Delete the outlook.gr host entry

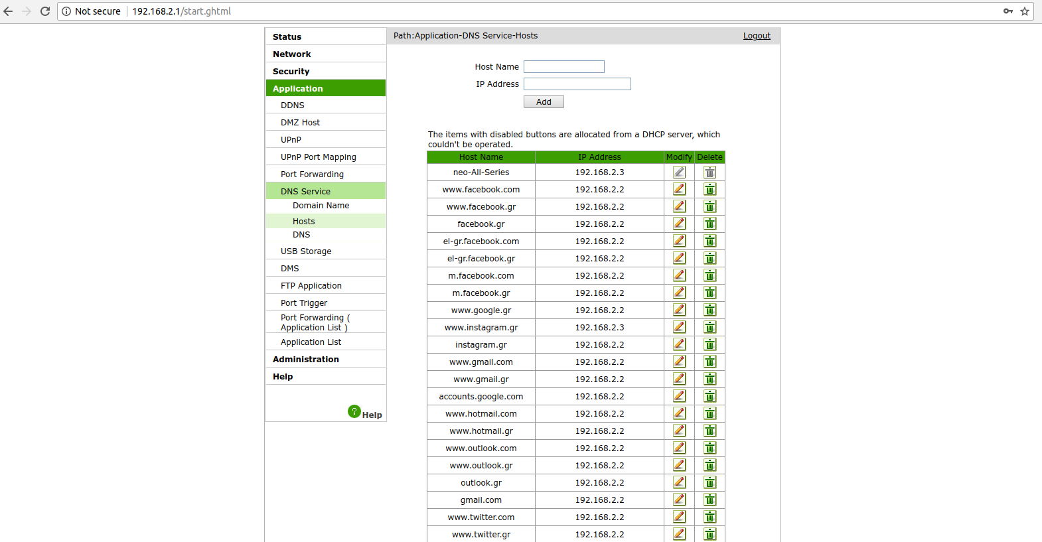[x=709, y=482]
